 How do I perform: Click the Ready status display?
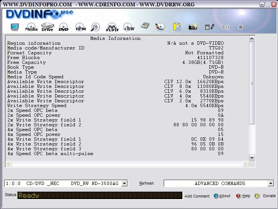[x=100, y=195]
